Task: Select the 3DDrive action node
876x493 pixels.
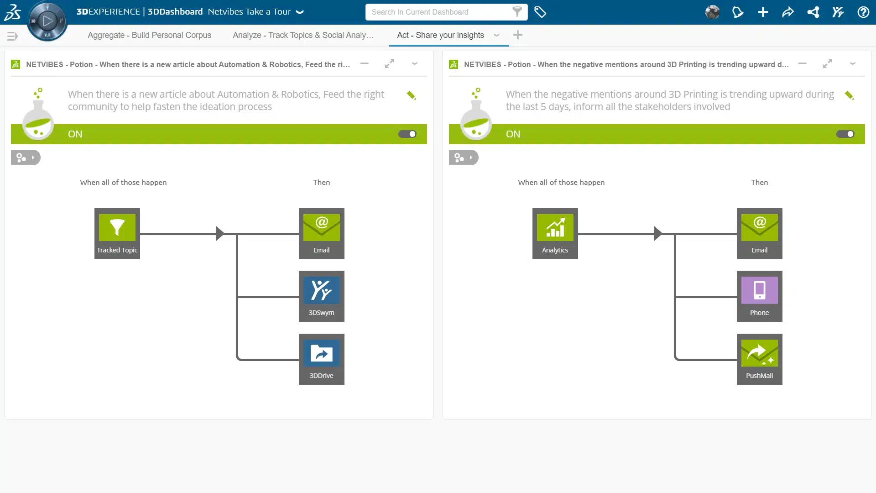Action: 321,359
